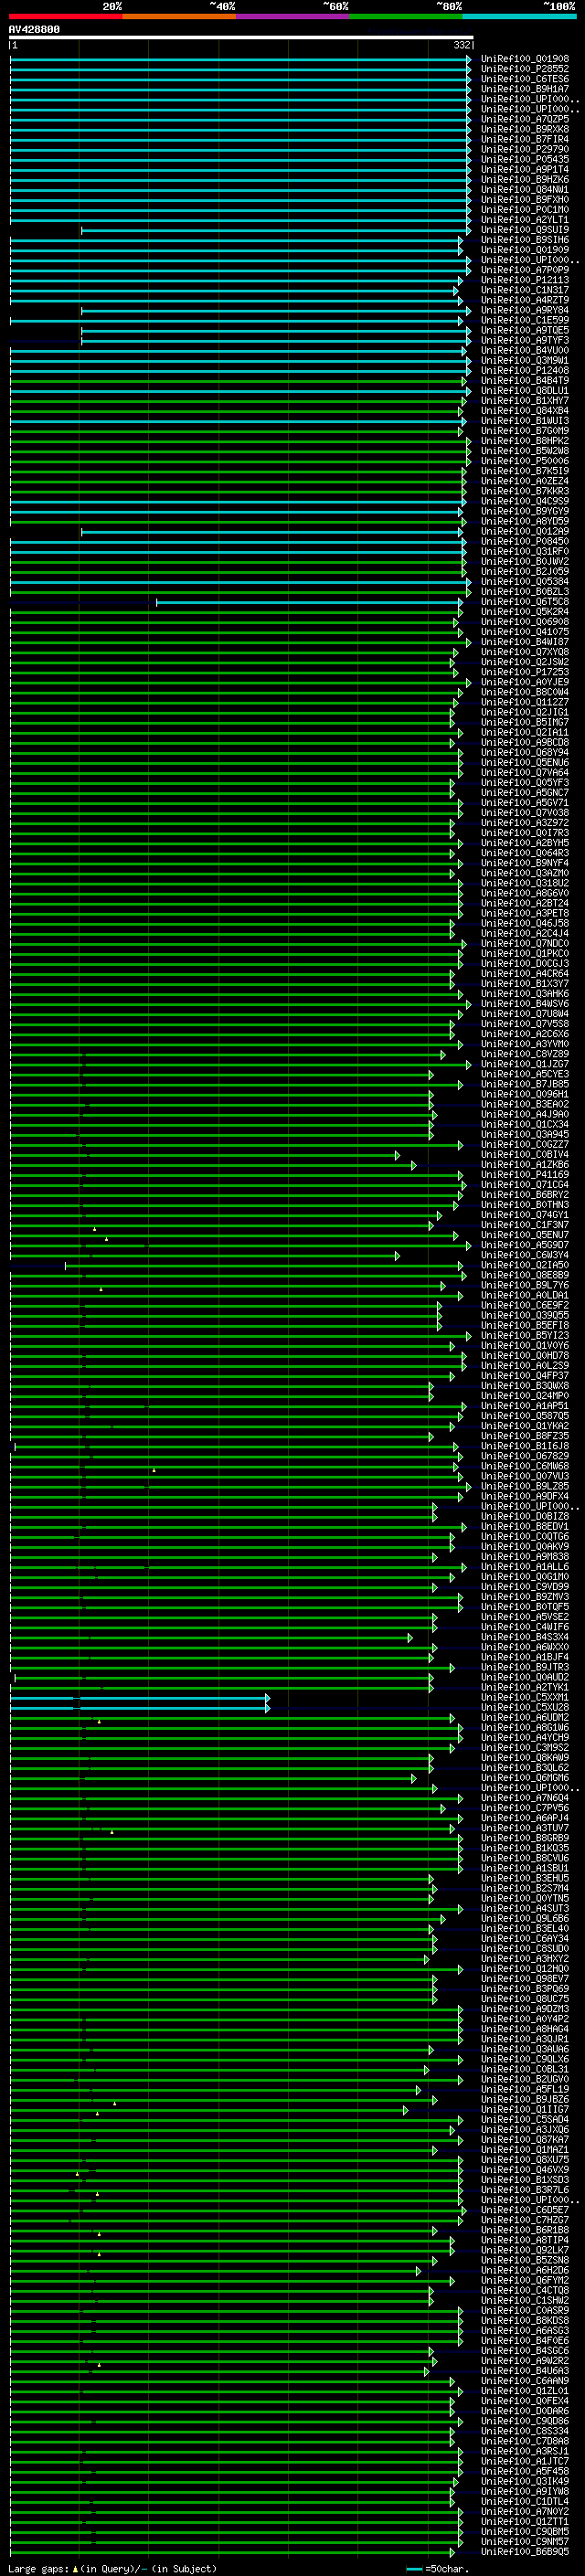Open hit UniRef100_B9H1A7
The height and width of the screenshot is (2576, 585).
[x=525, y=89]
